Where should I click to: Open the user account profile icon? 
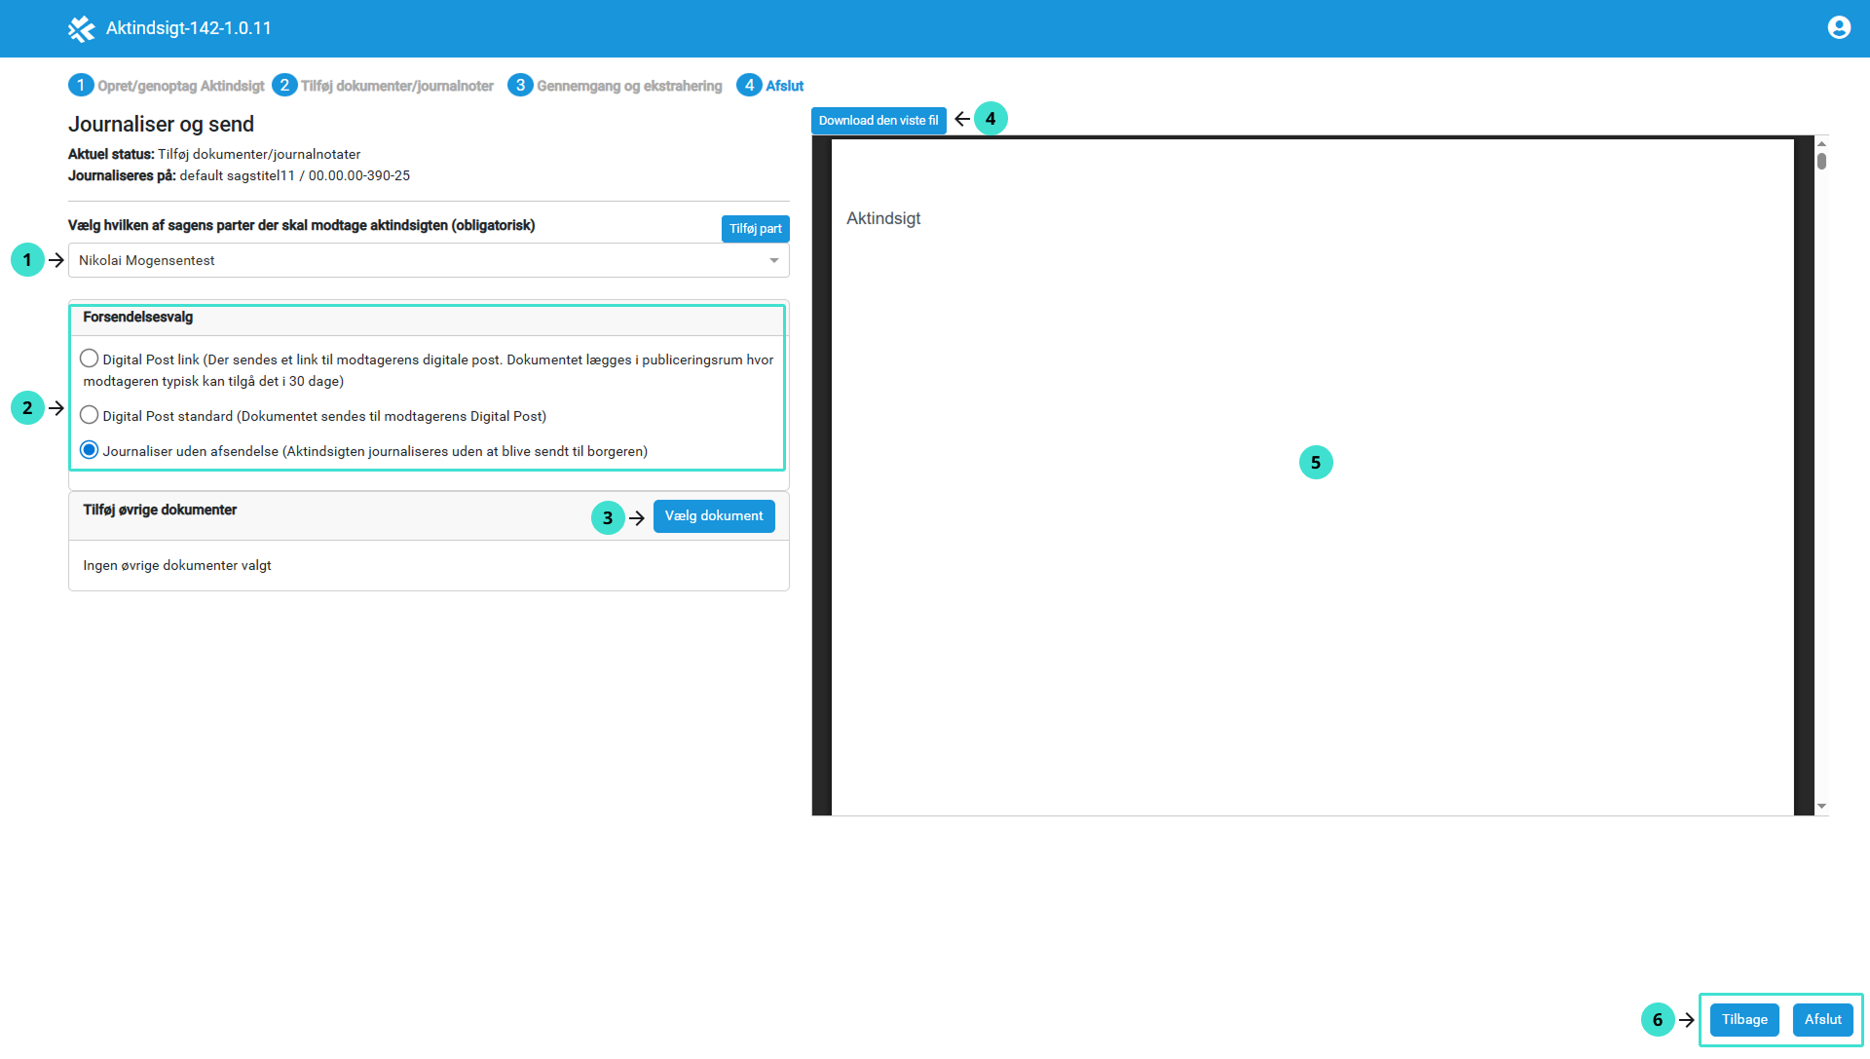1839,27
